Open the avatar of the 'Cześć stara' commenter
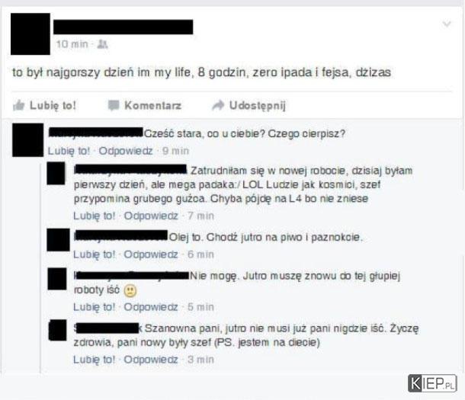Screen dimensions: 465x400 [x=27, y=140]
